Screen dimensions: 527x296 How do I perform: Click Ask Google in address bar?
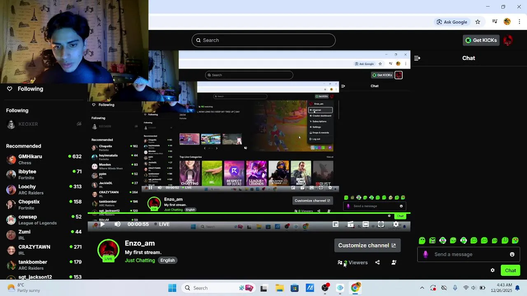coord(452,22)
